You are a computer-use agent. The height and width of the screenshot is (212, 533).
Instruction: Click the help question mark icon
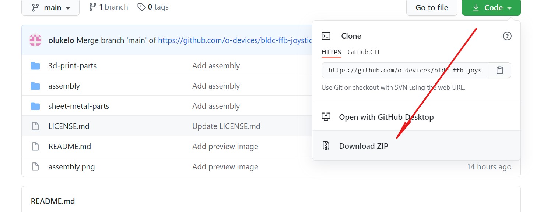coord(507,36)
